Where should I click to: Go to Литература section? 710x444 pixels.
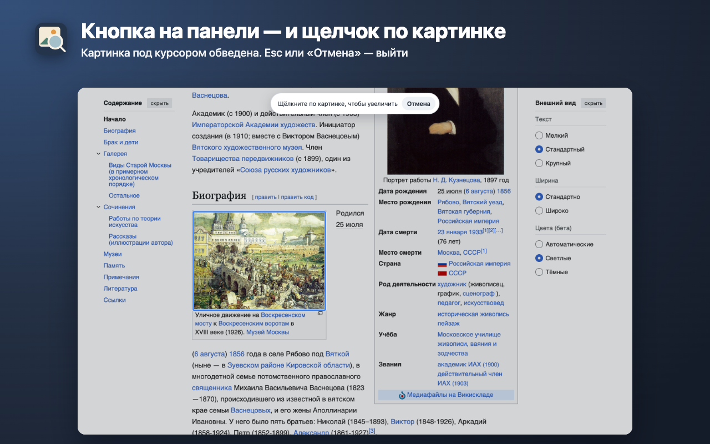(120, 289)
